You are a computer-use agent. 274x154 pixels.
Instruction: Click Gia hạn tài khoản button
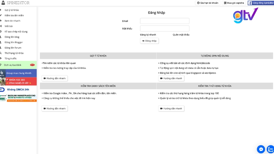pyautogui.click(x=208, y=3)
